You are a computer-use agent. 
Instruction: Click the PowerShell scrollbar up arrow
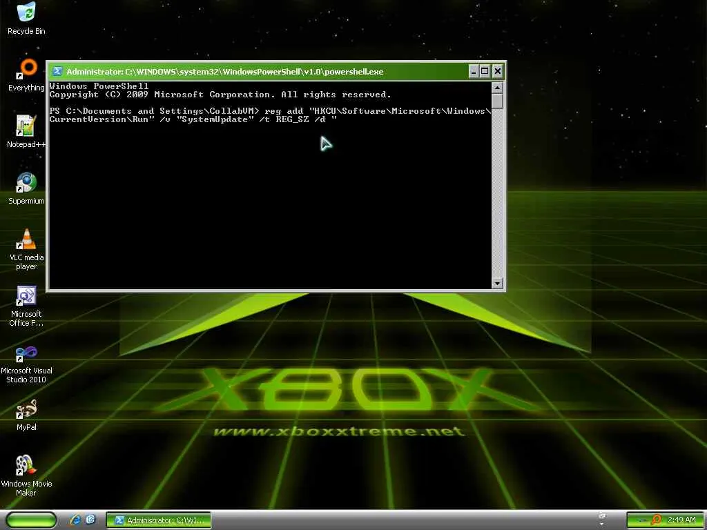(x=497, y=88)
